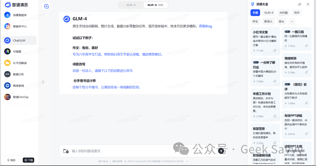This screenshot has height=166, width=316.
Task: Open the 隐私政策 footer link
Action: (118, 161)
